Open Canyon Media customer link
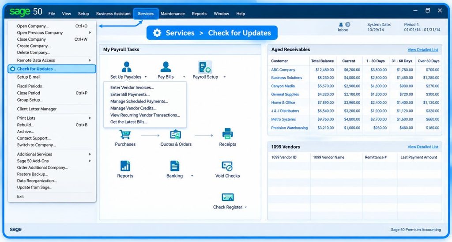The height and width of the screenshot is (242, 452). coord(283,86)
